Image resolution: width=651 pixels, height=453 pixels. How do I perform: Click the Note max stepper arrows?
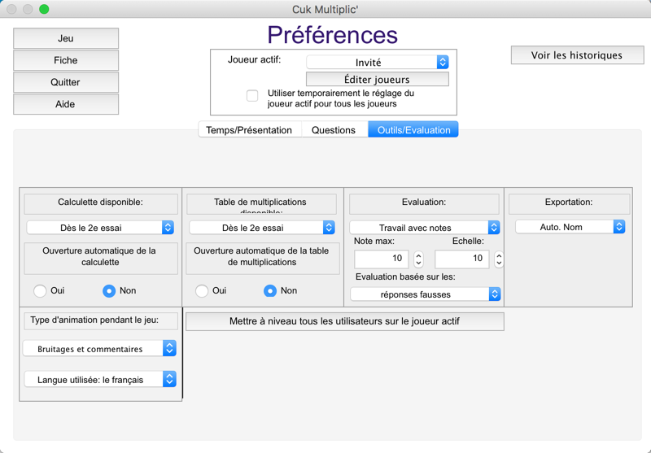[418, 259]
